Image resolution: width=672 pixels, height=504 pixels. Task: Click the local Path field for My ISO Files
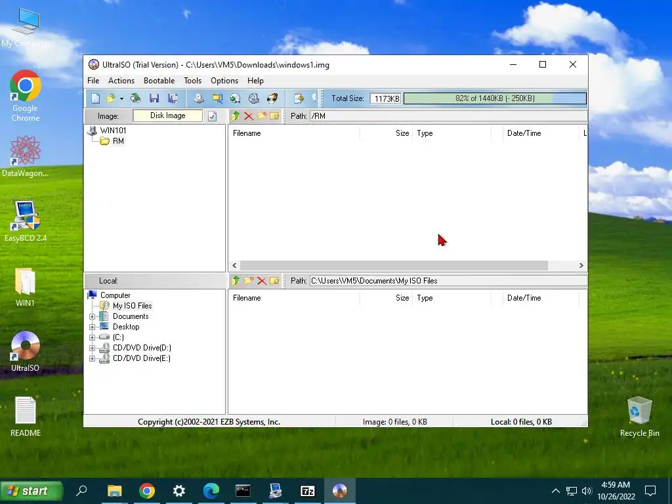pyautogui.click(x=448, y=281)
